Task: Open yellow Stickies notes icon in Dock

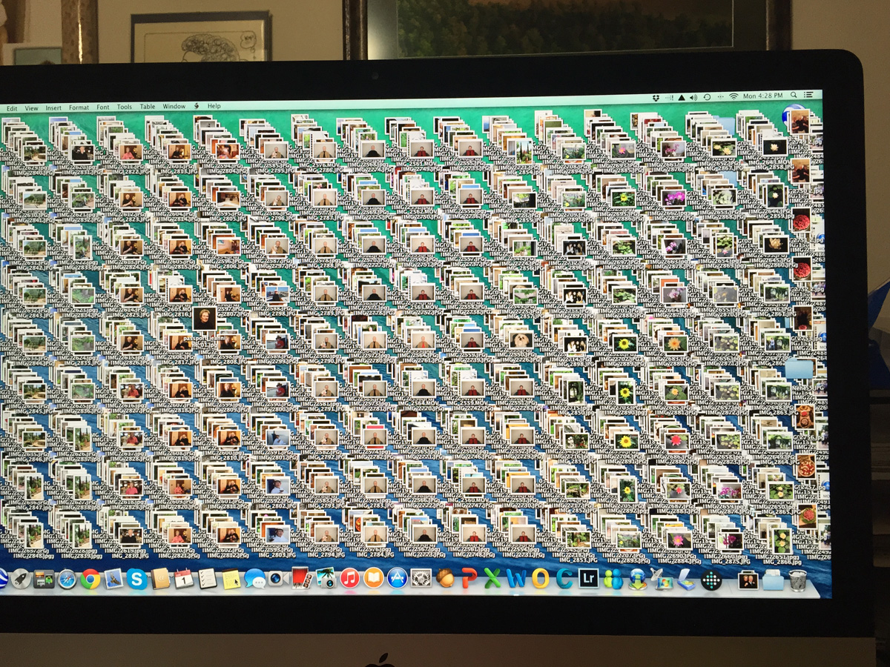Action: click(x=231, y=579)
